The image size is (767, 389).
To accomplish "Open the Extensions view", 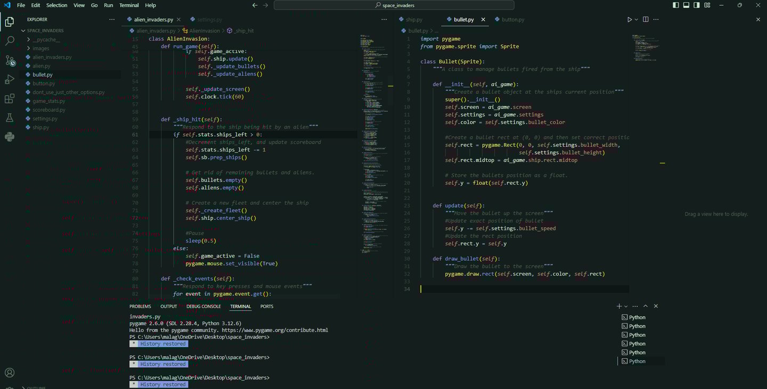I will click(10, 98).
